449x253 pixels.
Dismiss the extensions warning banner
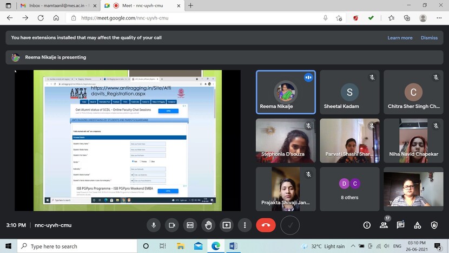(429, 38)
